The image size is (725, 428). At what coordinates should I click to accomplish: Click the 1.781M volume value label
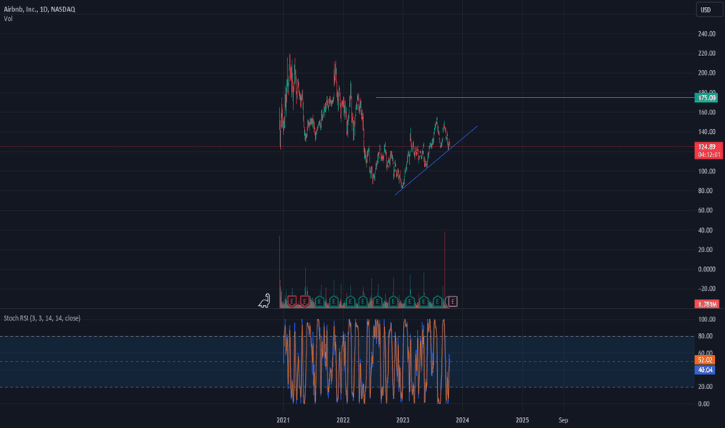coord(707,304)
